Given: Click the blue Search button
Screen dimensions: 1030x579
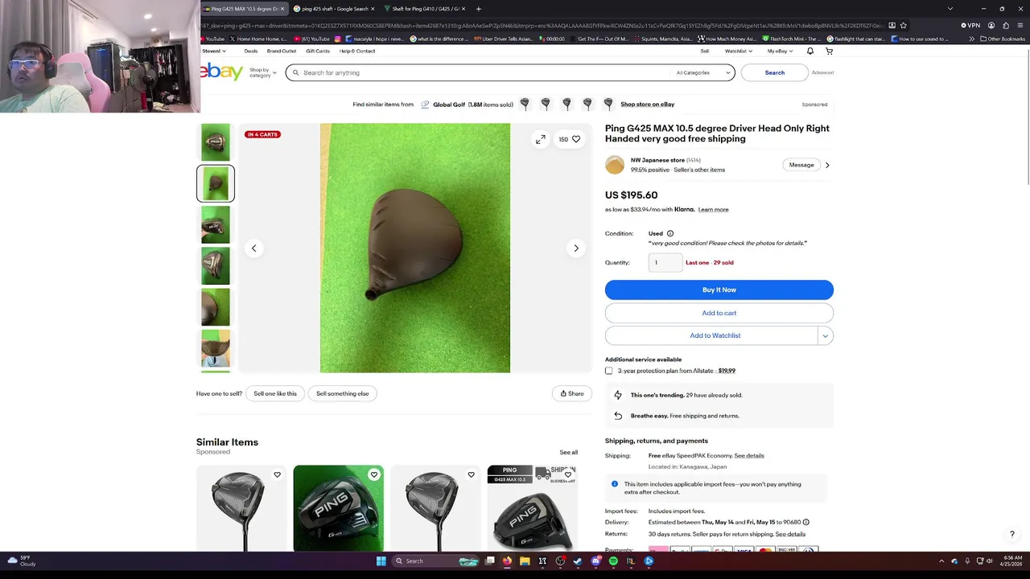Looking at the screenshot, I should pyautogui.click(x=775, y=72).
